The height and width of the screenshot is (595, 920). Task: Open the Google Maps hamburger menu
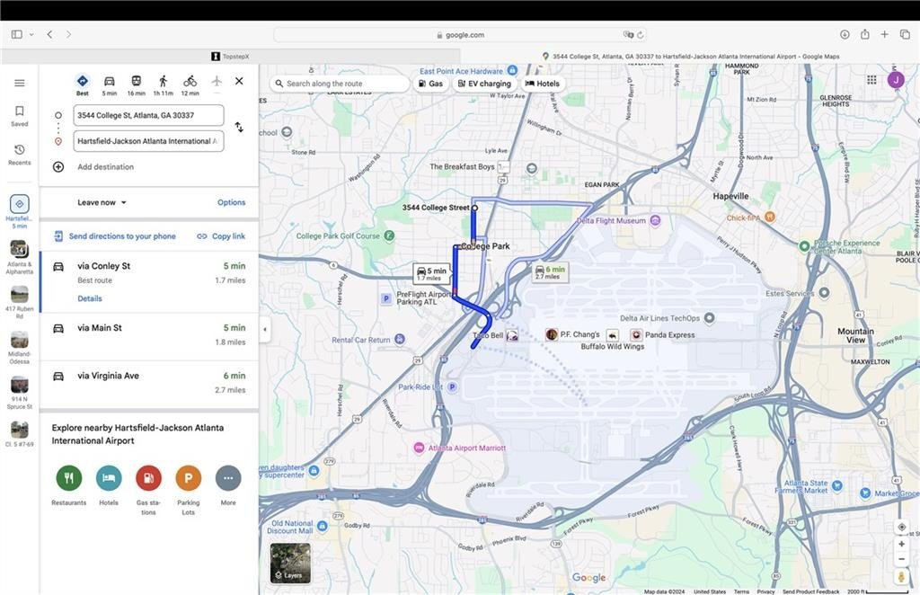pyautogui.click(x=20, y=83)
